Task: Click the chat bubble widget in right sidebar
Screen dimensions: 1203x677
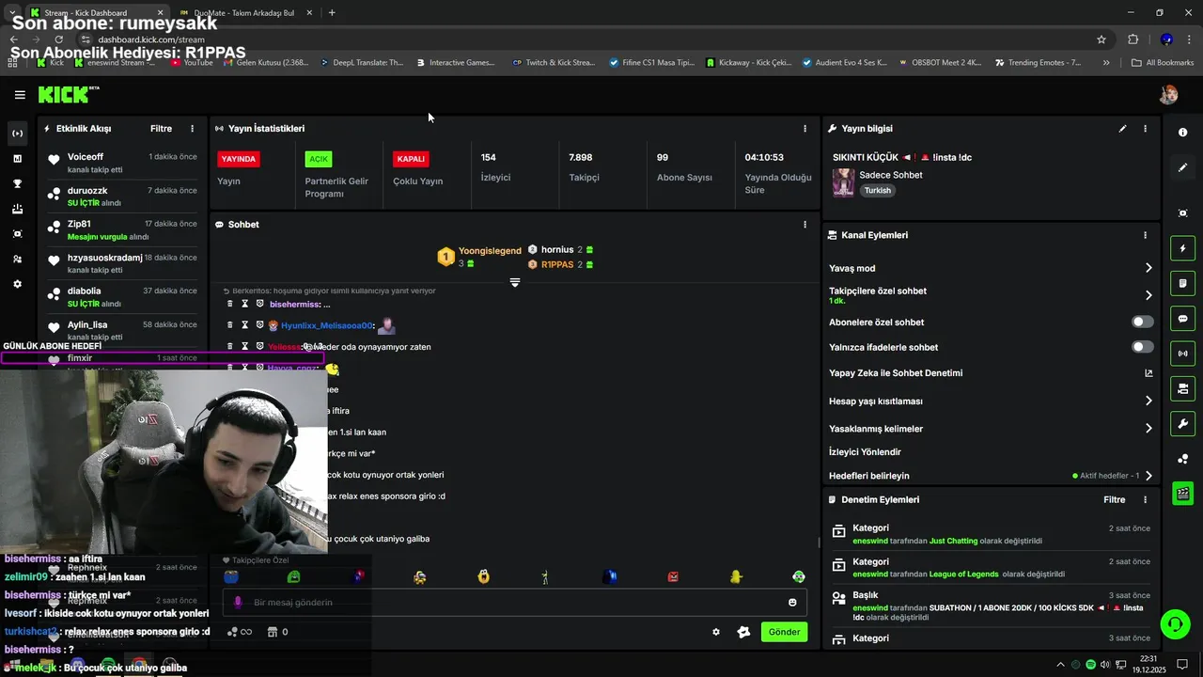Action: 1183,319
